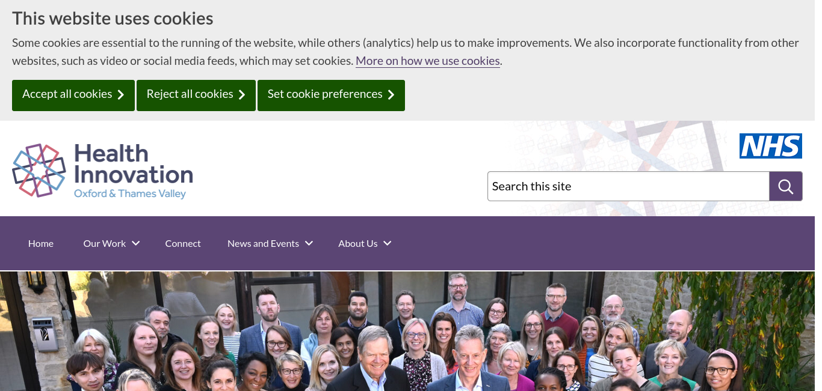The image size is (822, 391).
Task: Accept all cookies
Action: click(x=73, y=95)
